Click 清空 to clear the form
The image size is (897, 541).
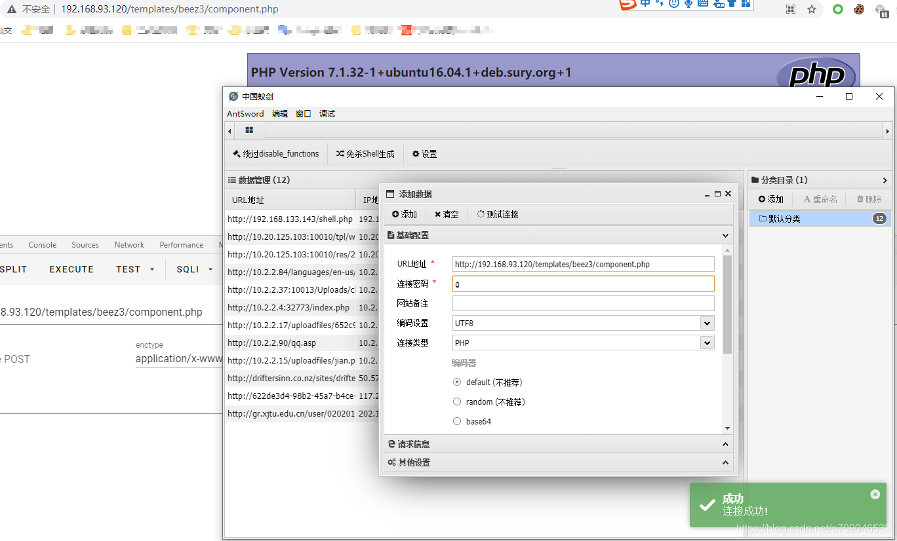click(x=447, y=214)
